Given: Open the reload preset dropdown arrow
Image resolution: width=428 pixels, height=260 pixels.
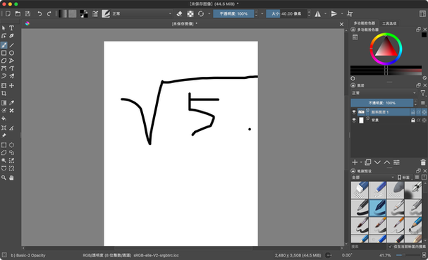Looking at the screenshot, I should [209, 13].
